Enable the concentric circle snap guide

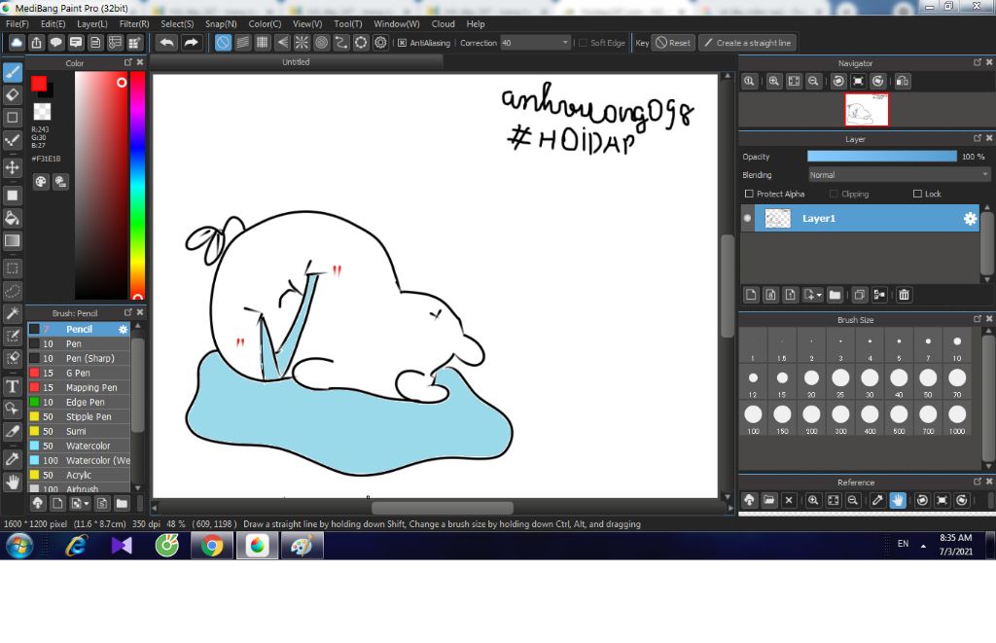click(x=321, y=43)
